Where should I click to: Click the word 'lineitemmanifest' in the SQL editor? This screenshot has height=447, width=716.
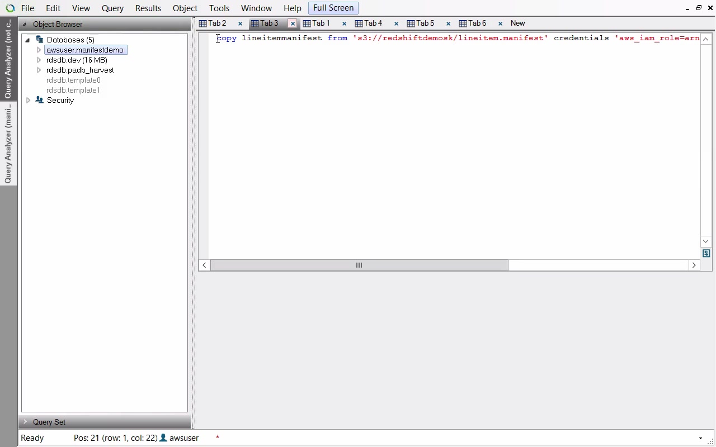[282, 38]
